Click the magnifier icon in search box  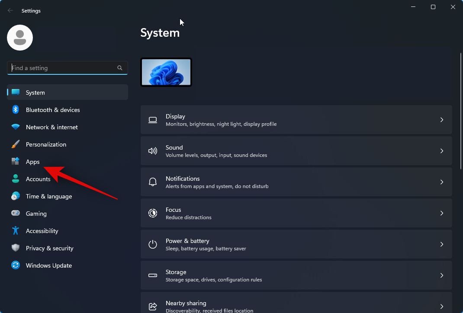click(x=119, y=68)
